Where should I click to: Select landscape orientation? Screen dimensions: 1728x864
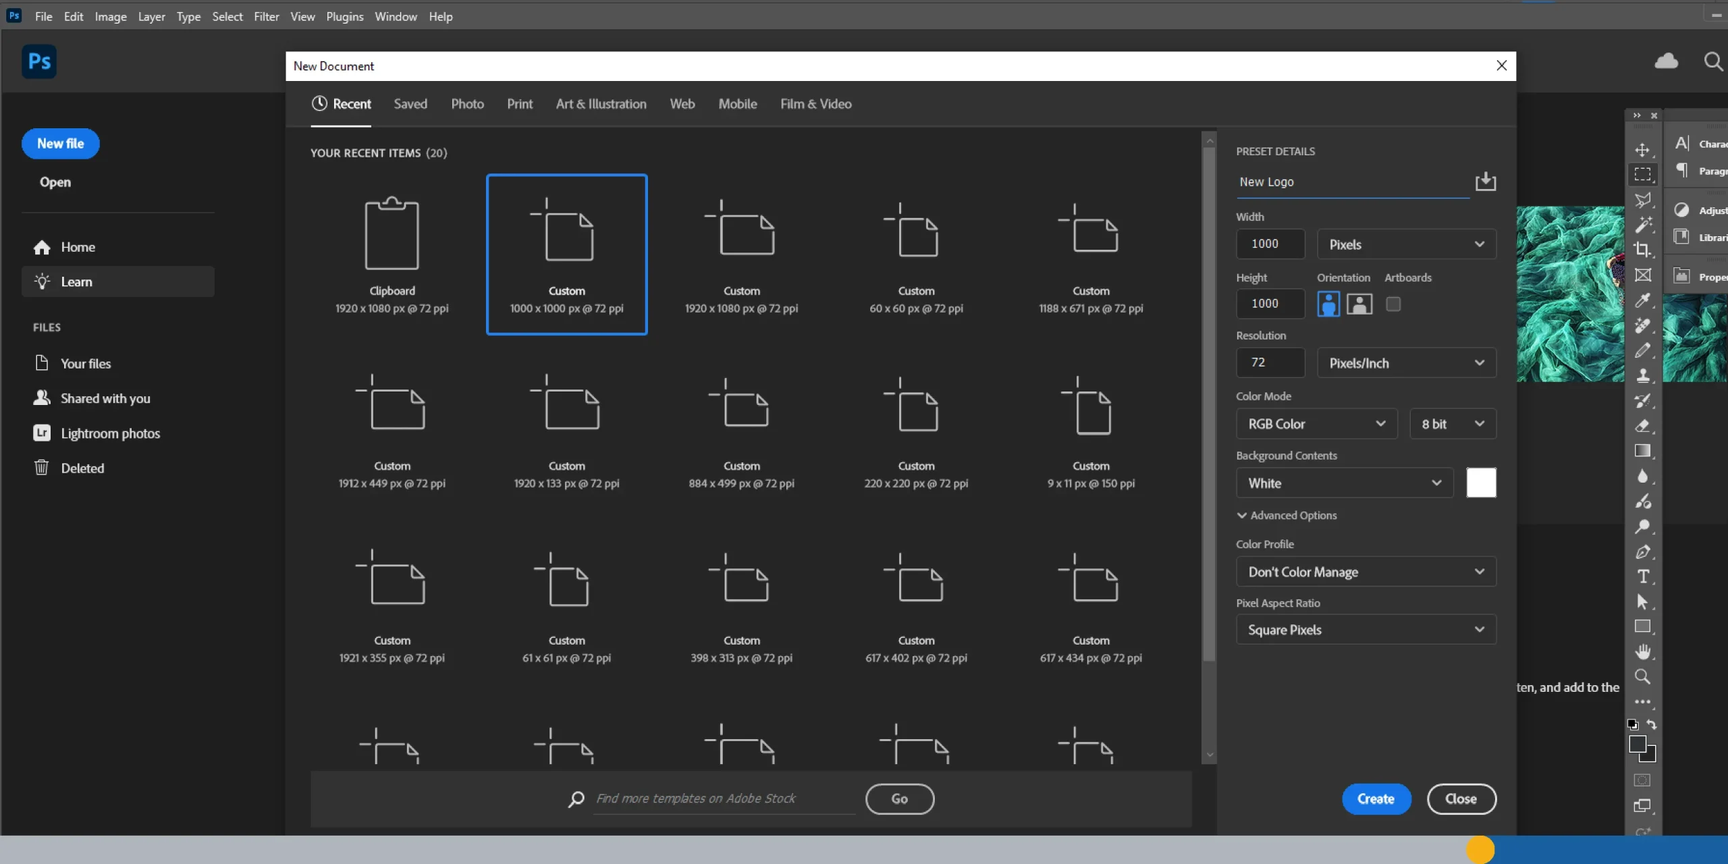(1359, 304)
